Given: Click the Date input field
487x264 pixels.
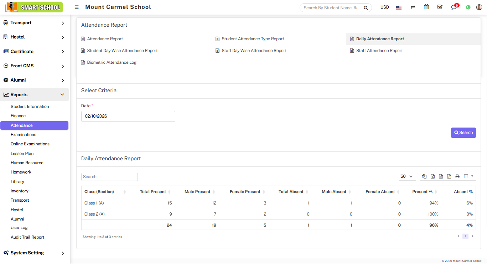Looking at the screenshot, I should pyautogui.click(x=128, y=116).
